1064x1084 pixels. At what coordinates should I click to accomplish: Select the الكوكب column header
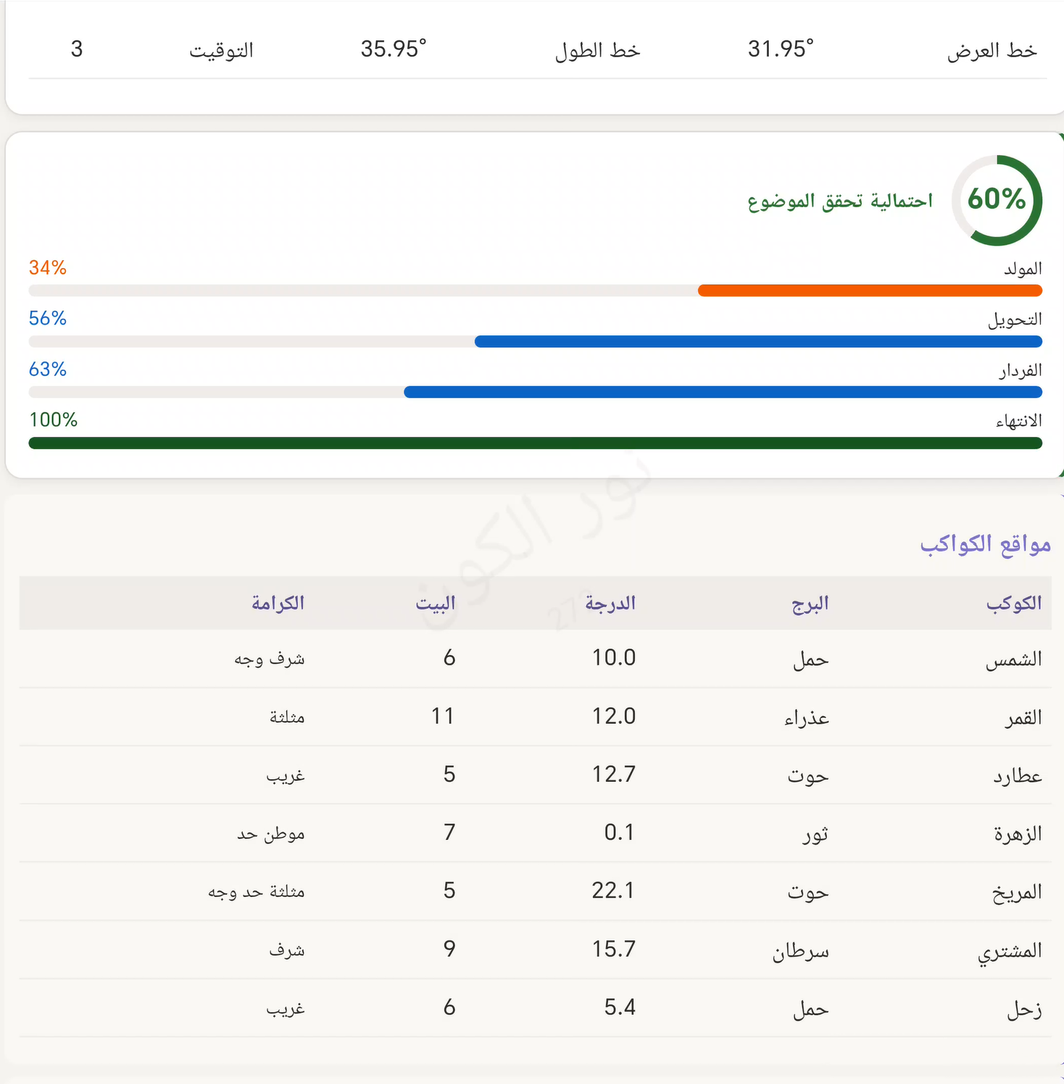1013,603
